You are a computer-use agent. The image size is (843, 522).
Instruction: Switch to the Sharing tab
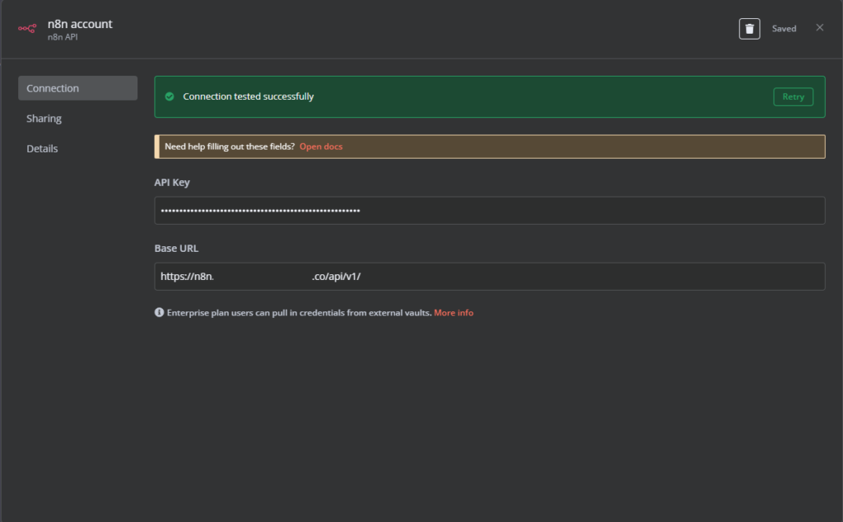44,119
